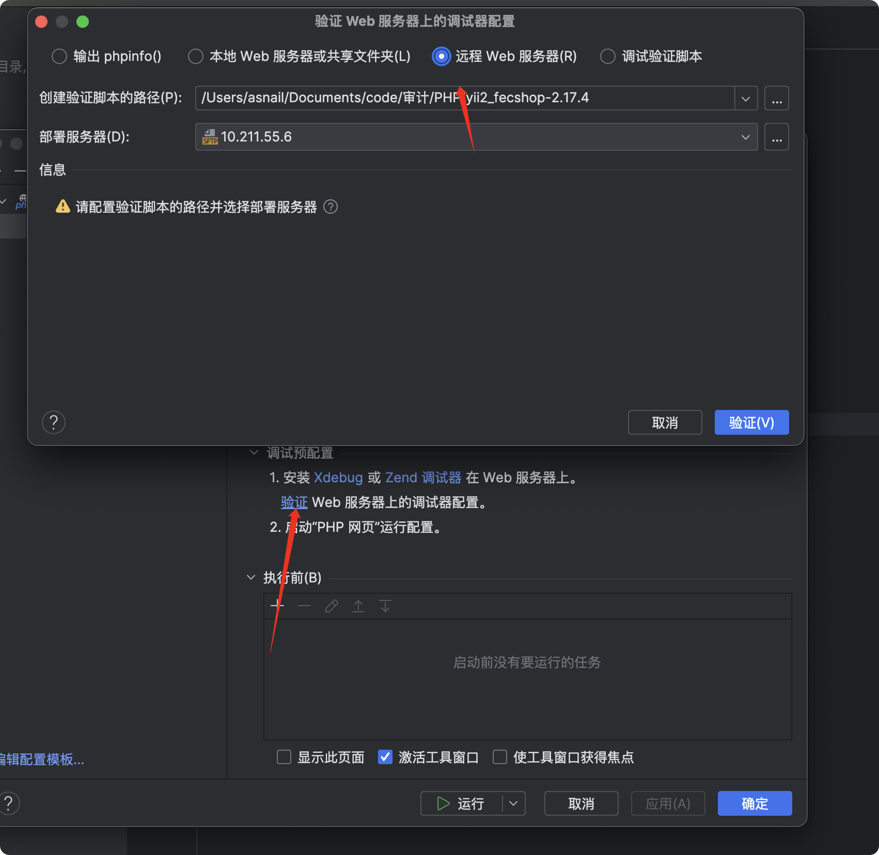The width and height of the screenshot is (879, 855).
Task: Click the remove task minus icon
Action: tap(304, 606)
